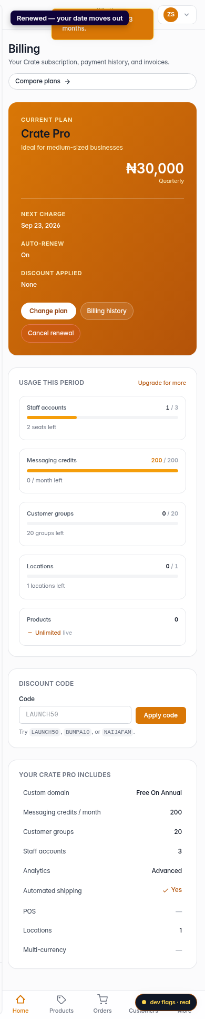Follow the Upgrade for more link
Viewport: 205px width, 1019px height.
coord(162,383)
